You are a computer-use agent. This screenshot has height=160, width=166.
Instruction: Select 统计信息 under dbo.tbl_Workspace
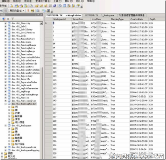[20, 144]
